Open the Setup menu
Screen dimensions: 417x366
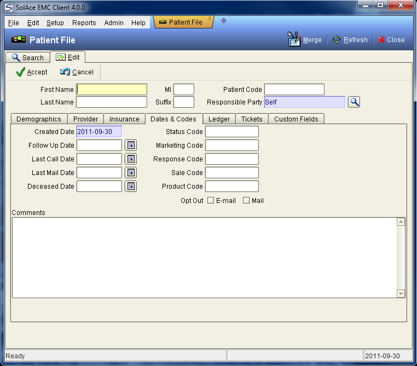(55, 23)
